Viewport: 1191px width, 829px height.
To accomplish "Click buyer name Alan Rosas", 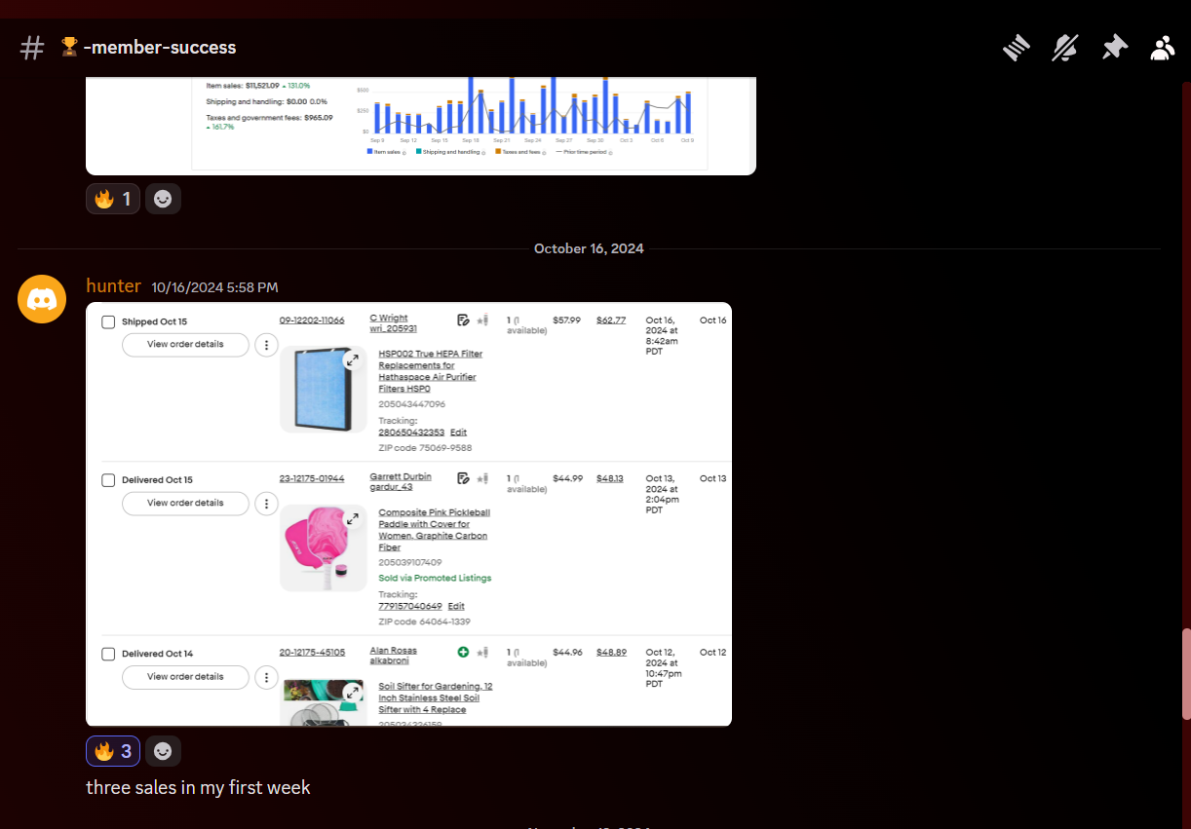I will (393, 650).
